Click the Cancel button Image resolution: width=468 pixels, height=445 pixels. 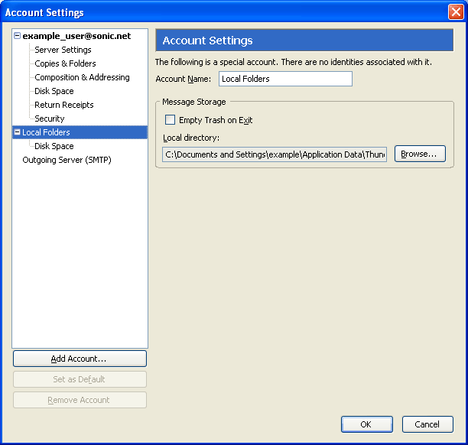click(427, 424)
